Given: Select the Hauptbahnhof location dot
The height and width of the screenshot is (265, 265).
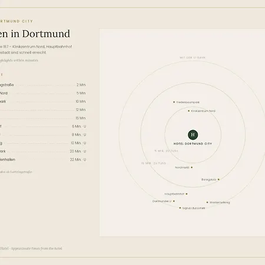Looking at the screenshot, I should coord(187,194).
